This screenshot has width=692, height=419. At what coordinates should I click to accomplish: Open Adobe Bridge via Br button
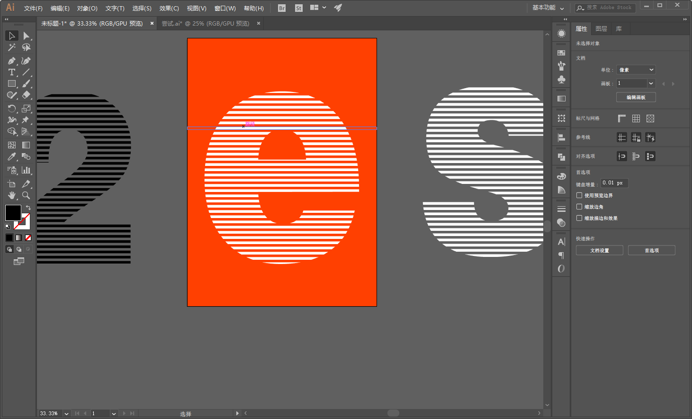tap(282, 8)
